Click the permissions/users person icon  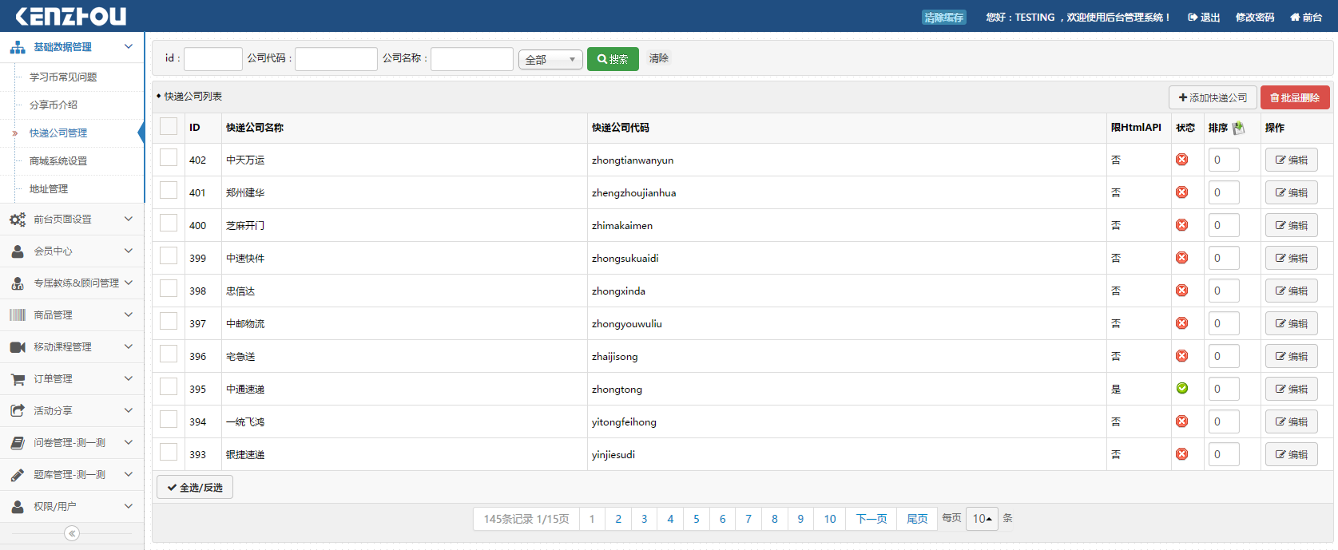(18, 507)
